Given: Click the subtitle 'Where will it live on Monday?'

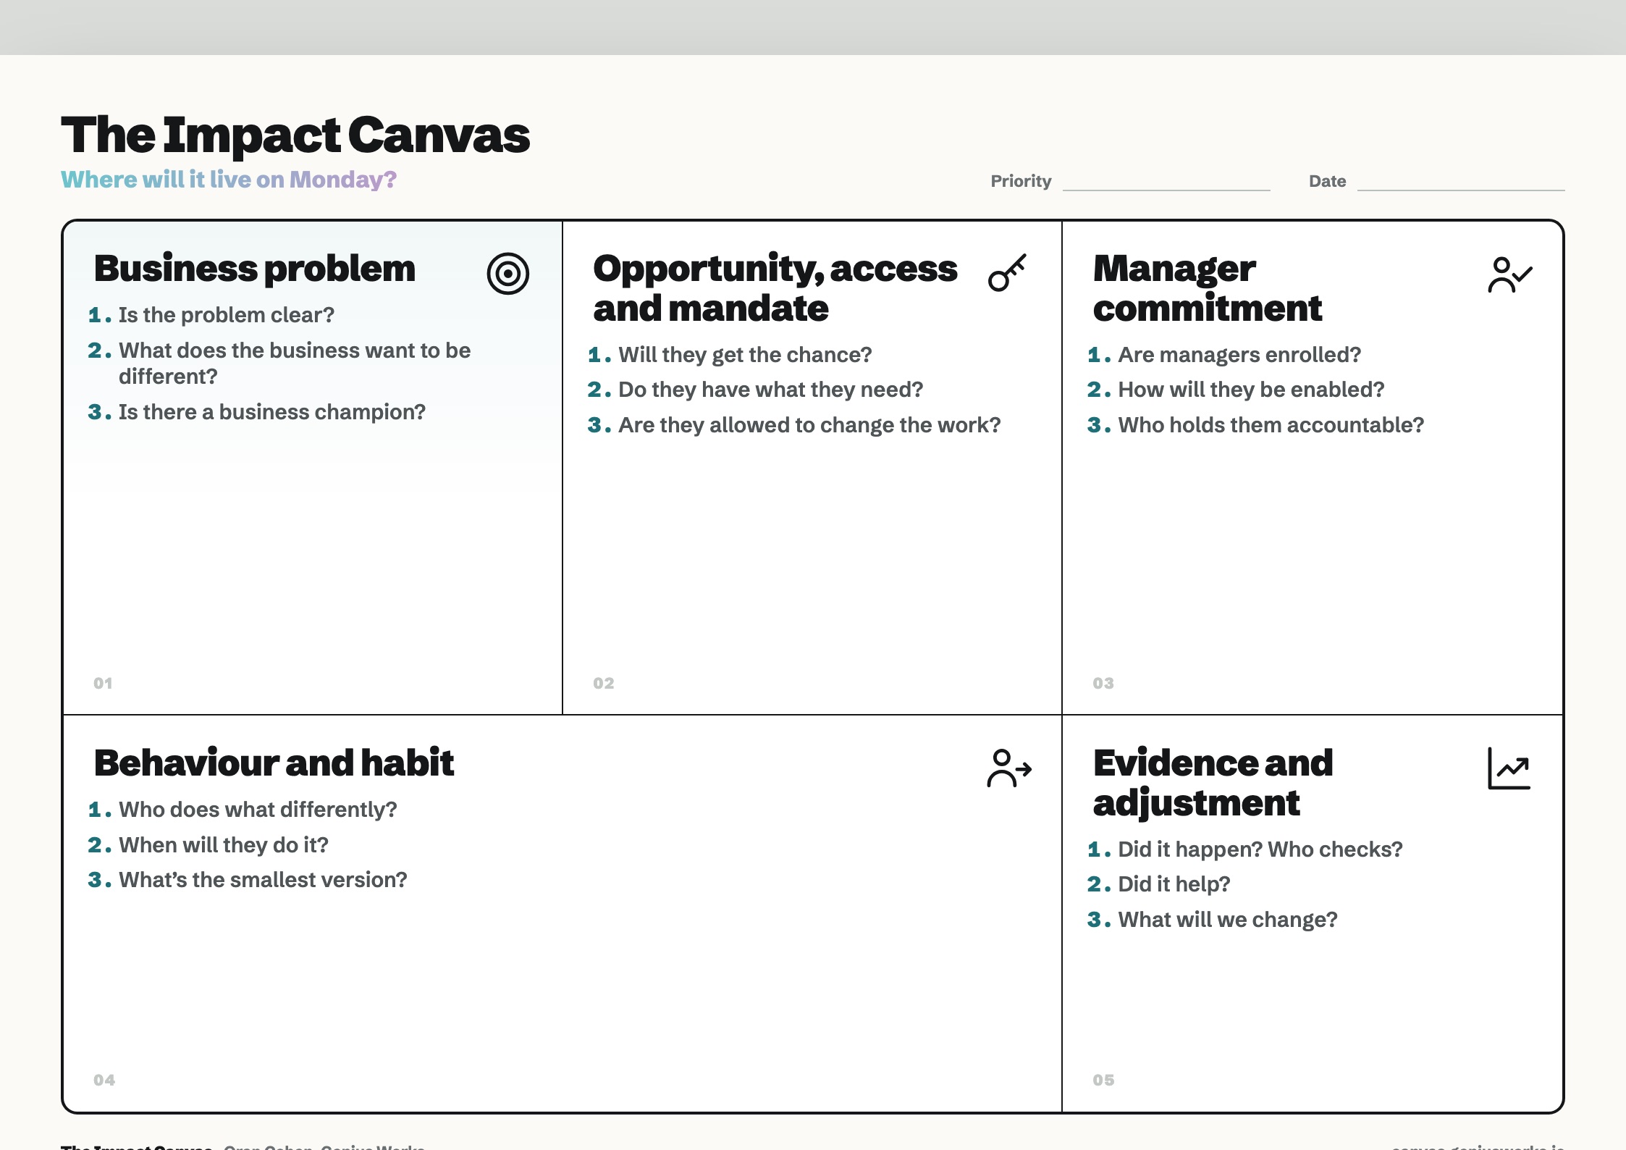Looking at the screenshot, I should coord(229,180).
